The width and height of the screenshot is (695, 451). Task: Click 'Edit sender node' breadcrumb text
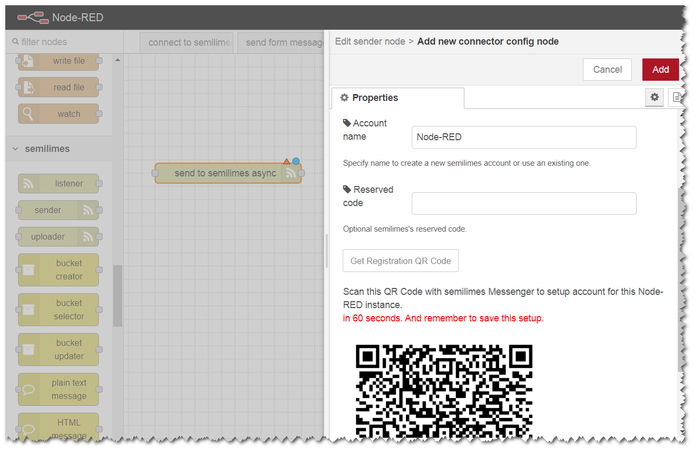point(370,41)
